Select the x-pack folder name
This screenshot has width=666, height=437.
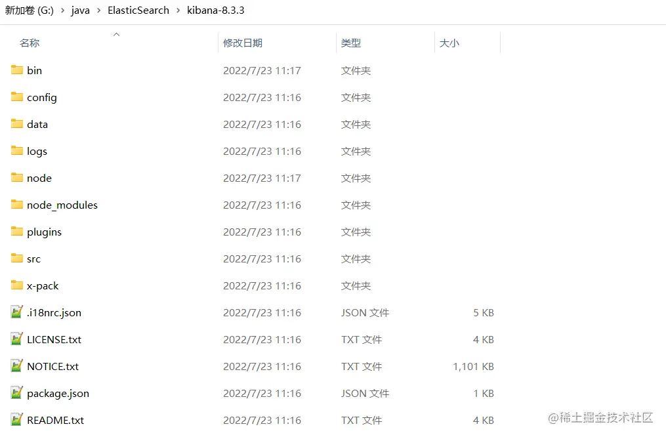click(x=43, y=286)
